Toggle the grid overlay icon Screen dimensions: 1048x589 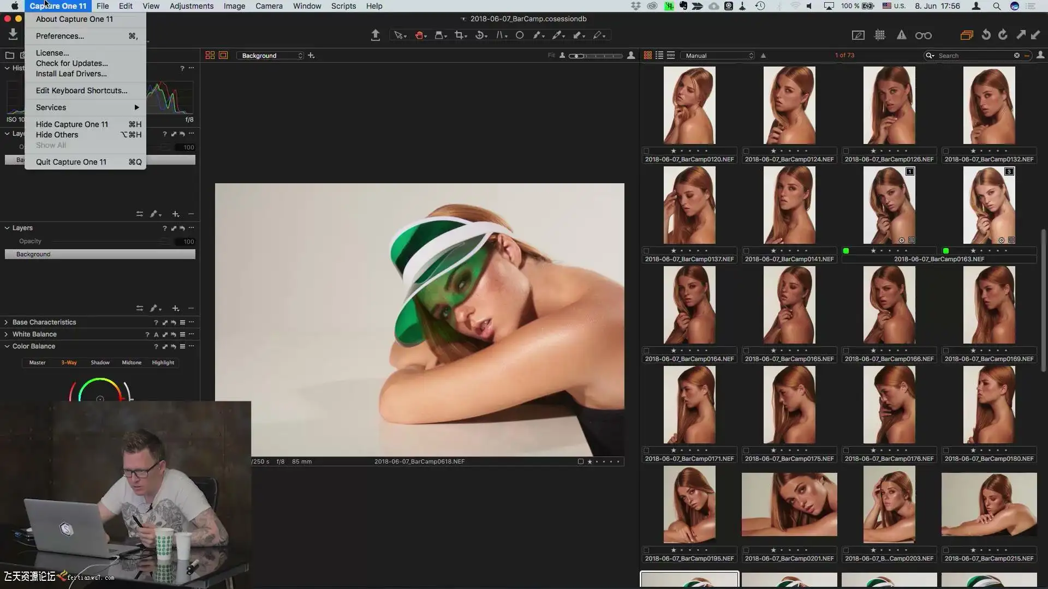tap(879, 35)
